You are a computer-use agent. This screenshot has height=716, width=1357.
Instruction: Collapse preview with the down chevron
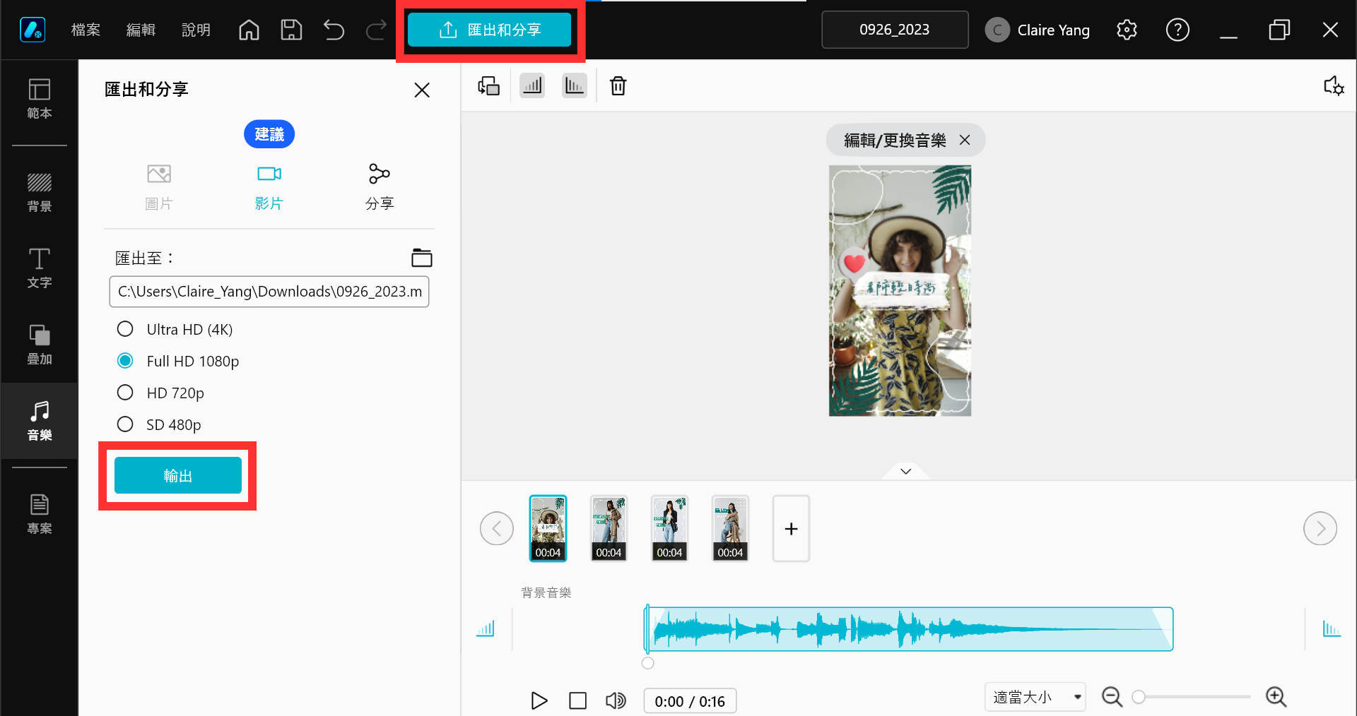906,471
